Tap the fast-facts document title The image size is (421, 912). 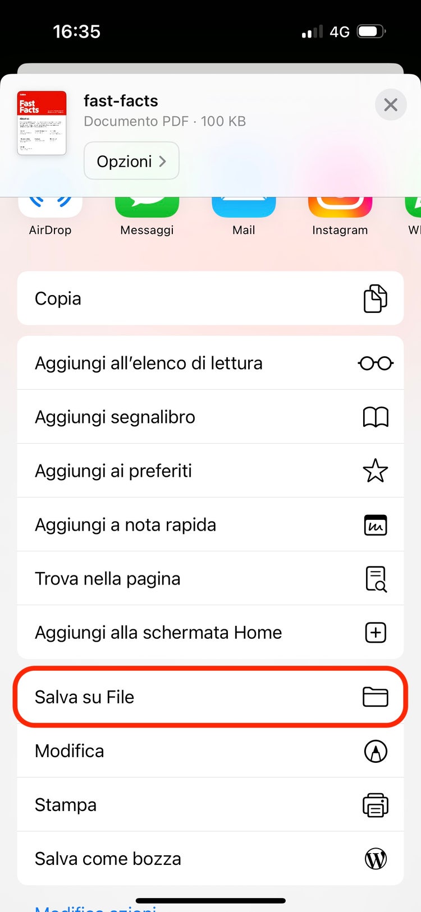click(121, 101)
